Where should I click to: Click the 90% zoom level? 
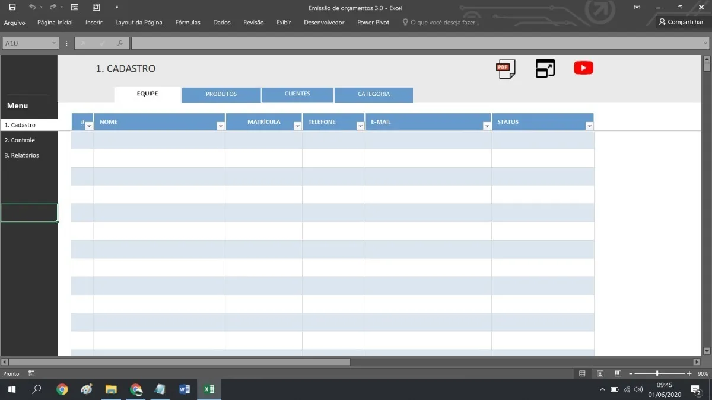click(x=703, y=374)
